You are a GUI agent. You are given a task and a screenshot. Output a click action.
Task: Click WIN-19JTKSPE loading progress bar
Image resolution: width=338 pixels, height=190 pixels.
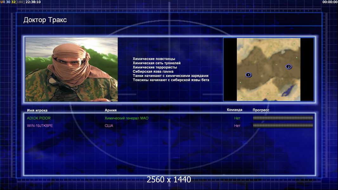click(283, 125)
